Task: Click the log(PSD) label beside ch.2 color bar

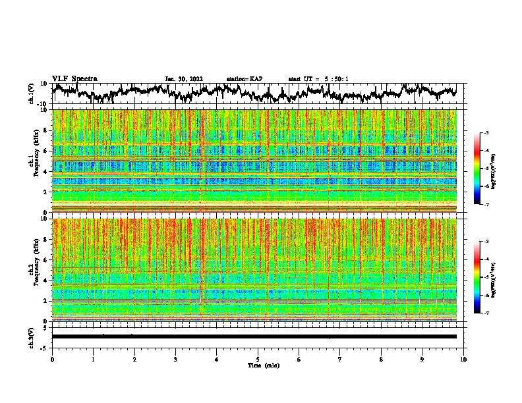Action: coord(494,280)
